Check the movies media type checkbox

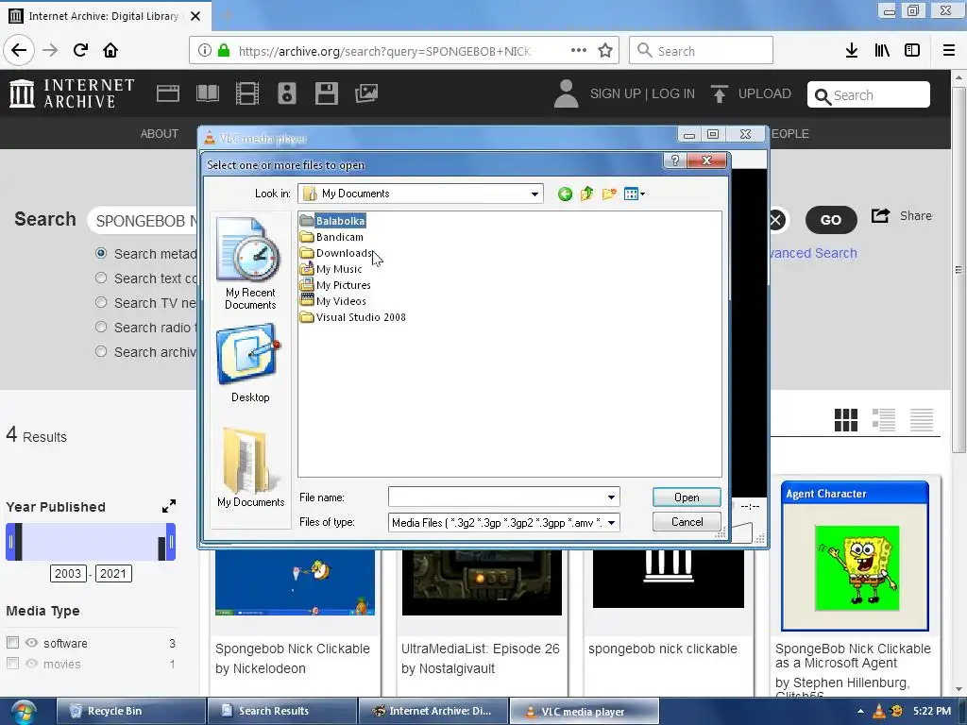12,664
